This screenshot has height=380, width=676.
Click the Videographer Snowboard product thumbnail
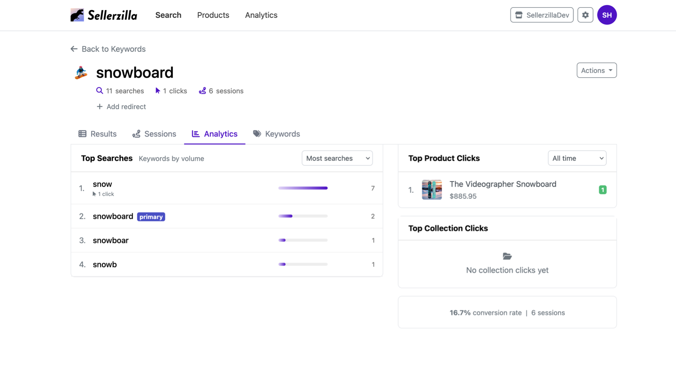click(x=432, y=190)
